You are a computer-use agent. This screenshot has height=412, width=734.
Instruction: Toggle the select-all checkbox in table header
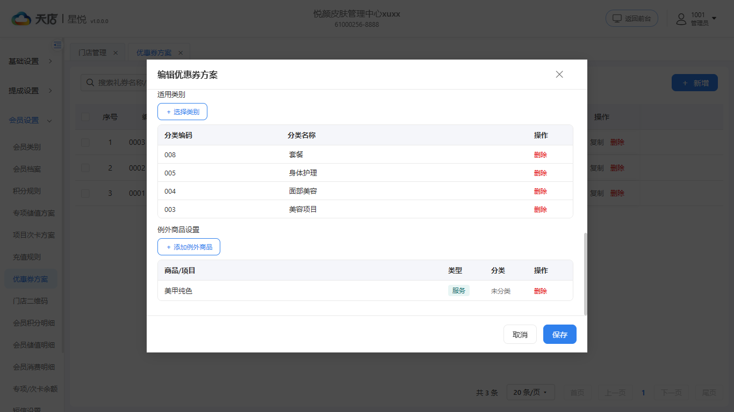[x=85, y=117]
